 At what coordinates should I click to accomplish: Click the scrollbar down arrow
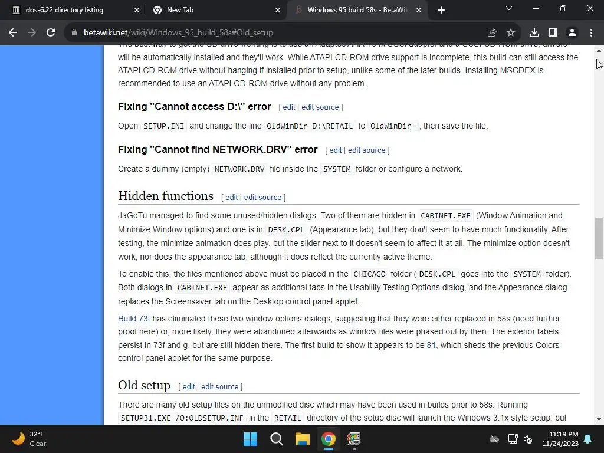coord(599,419)
